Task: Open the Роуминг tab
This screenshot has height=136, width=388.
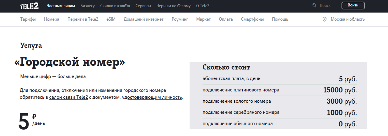Action: point(180,19)
